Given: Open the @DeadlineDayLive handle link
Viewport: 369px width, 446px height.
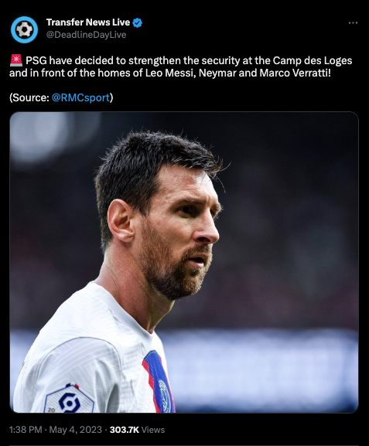Looking at the screenshot, I should click(87, 35).
